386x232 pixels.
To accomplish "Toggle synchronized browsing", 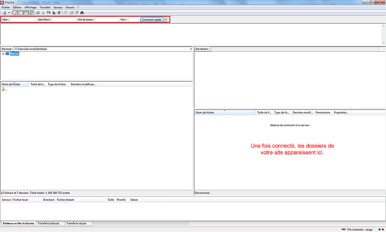I will click(x=77, y=13).
